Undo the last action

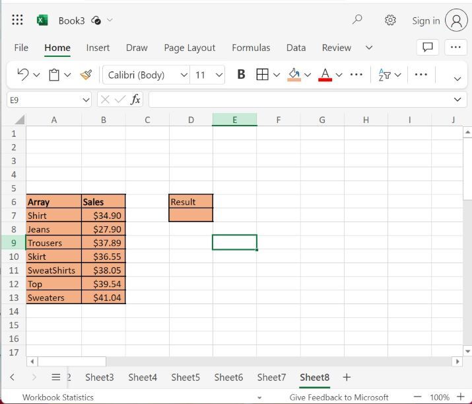(x=23, y=75)
